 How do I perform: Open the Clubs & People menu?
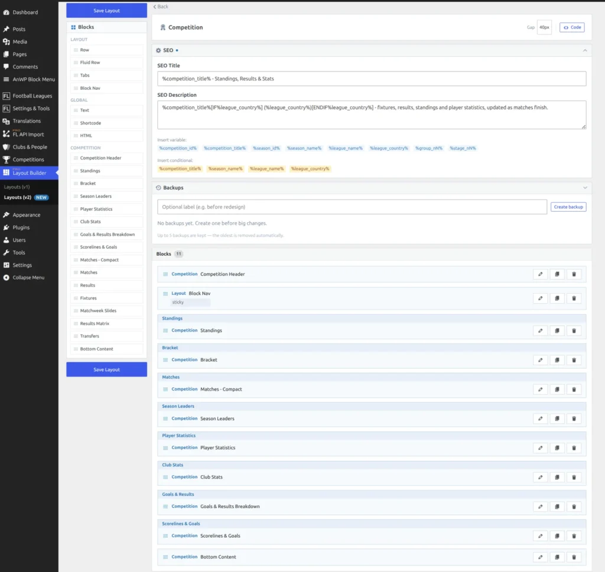(29, 147)
